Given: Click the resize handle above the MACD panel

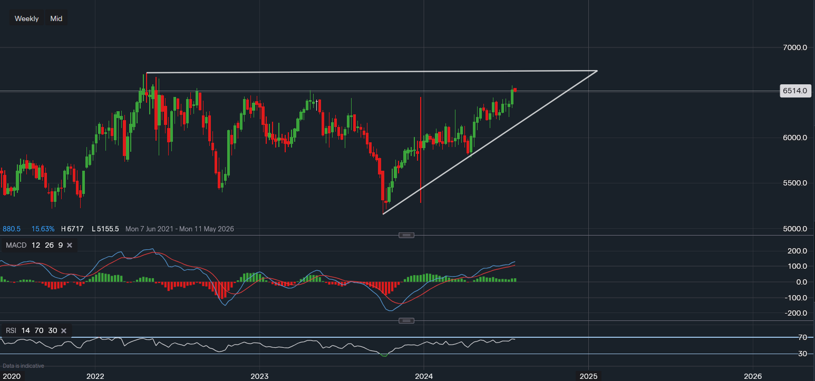Looking at the screenshot, I should point(406,235).
